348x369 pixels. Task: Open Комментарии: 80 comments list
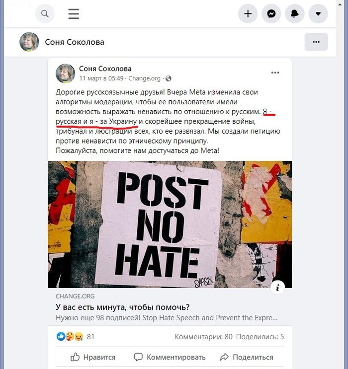[203, 337]
